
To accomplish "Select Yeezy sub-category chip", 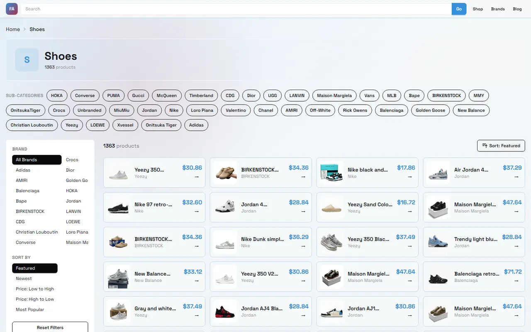I will coord(72,125).
